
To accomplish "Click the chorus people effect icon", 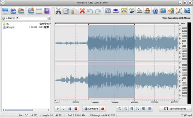I will (147, 11).
